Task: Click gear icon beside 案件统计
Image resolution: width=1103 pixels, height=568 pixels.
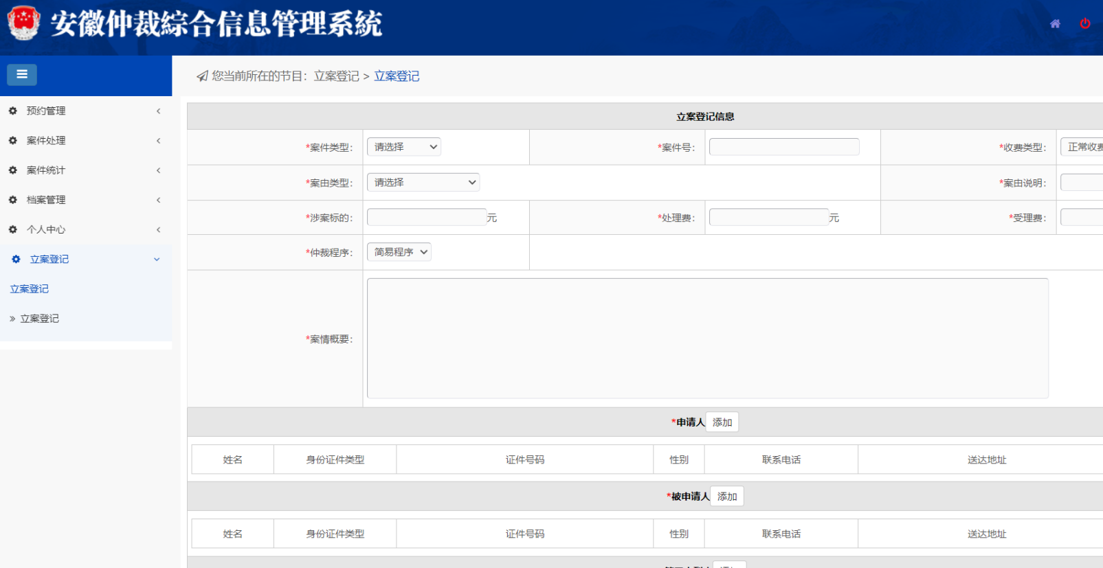Action: click(12, 170)
